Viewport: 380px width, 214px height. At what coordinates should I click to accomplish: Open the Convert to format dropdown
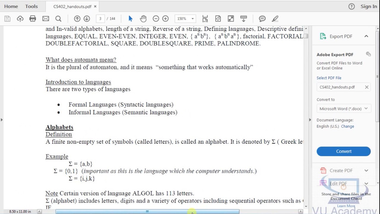pos(343,108)
